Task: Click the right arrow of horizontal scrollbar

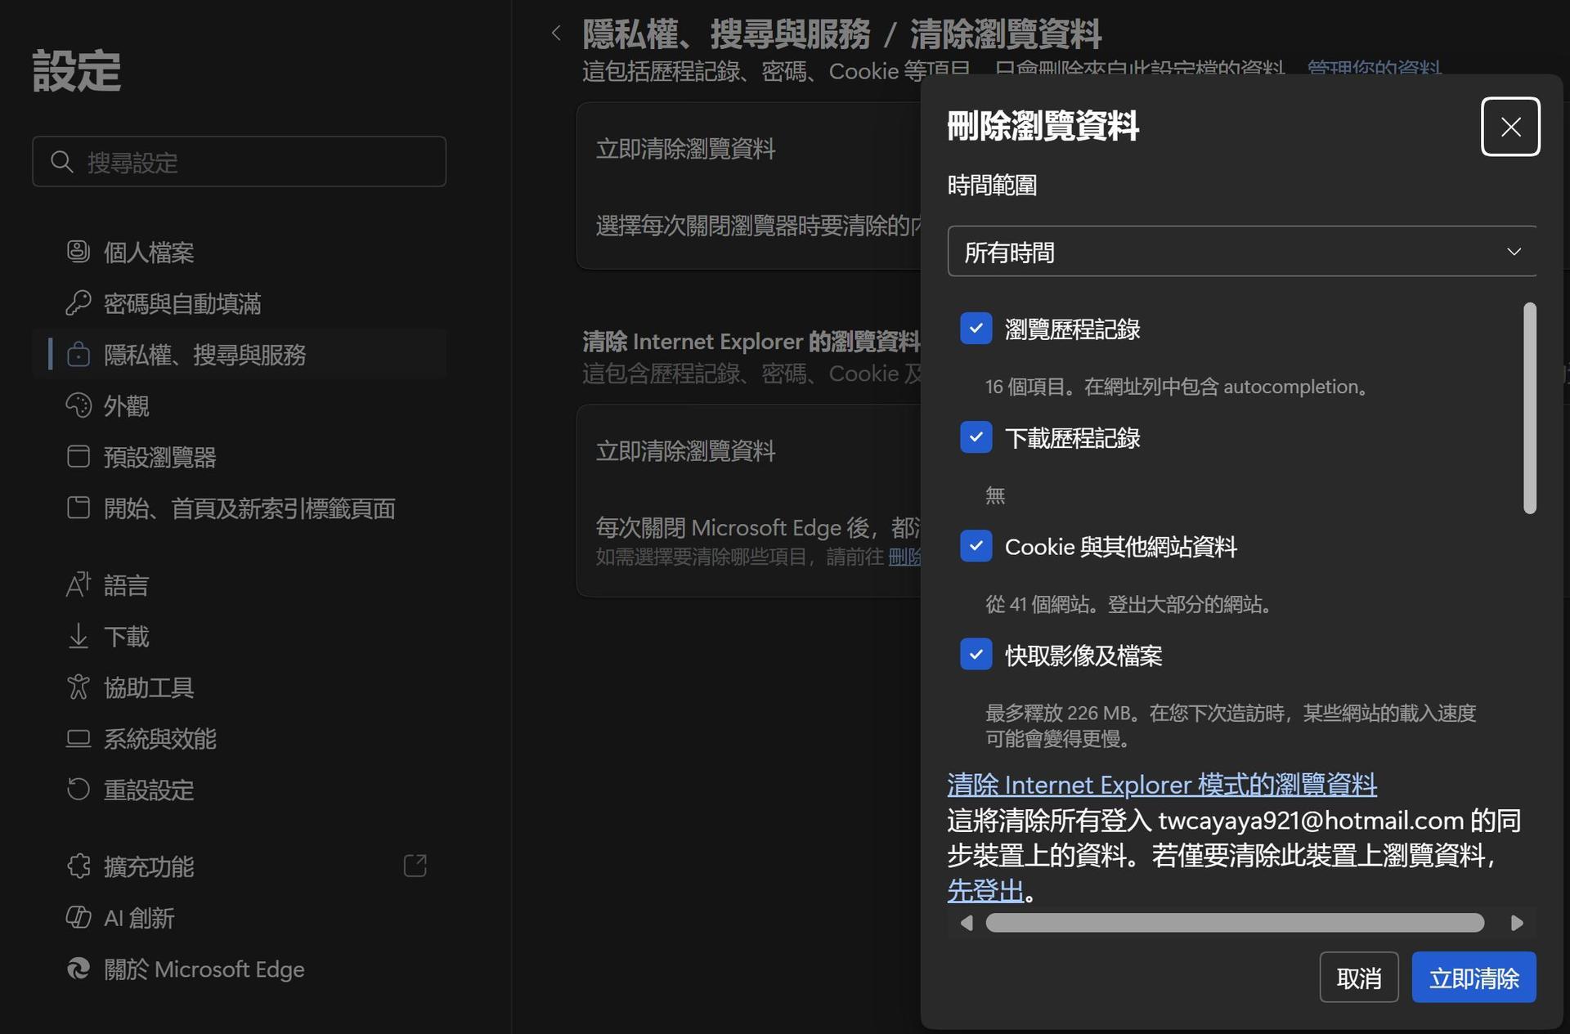Action: [x=1517, y=923]
